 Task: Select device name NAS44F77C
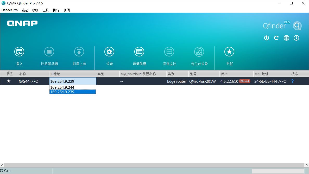[28, 81]
